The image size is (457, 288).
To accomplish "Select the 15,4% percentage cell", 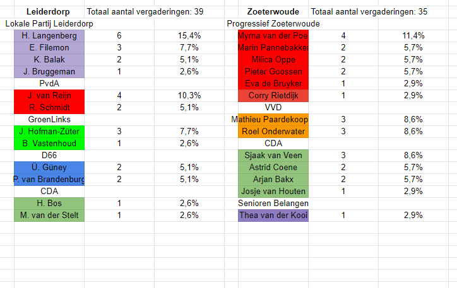I will click(x=189, y=36).
